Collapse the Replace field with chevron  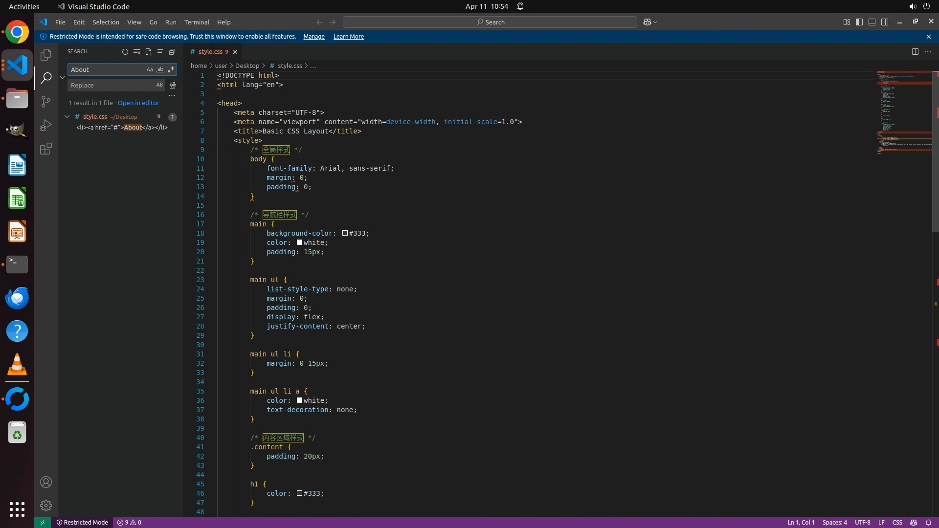[63, 77]
